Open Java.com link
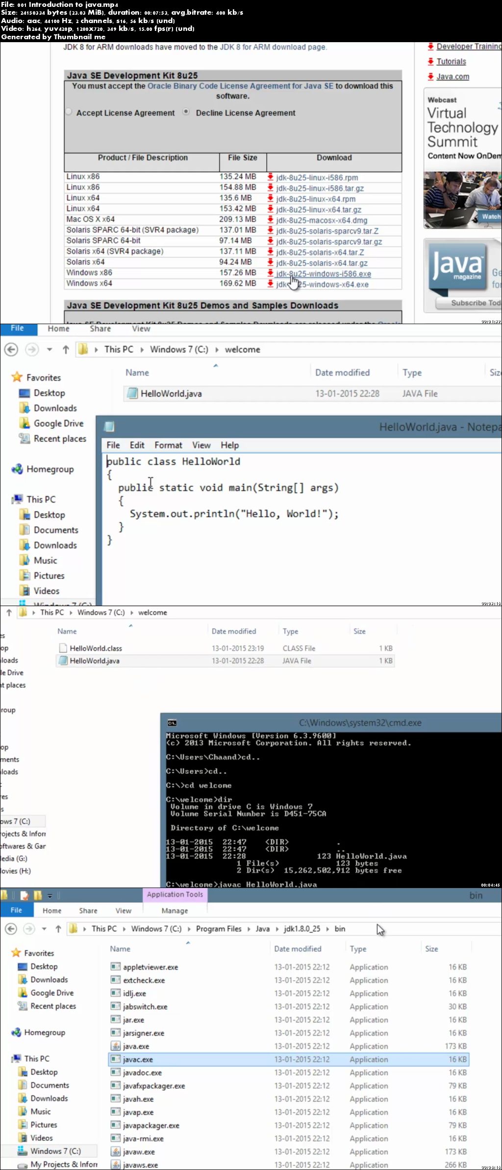Image resolution: width=502 pixels, height=1170 pixels. [453, 76]
